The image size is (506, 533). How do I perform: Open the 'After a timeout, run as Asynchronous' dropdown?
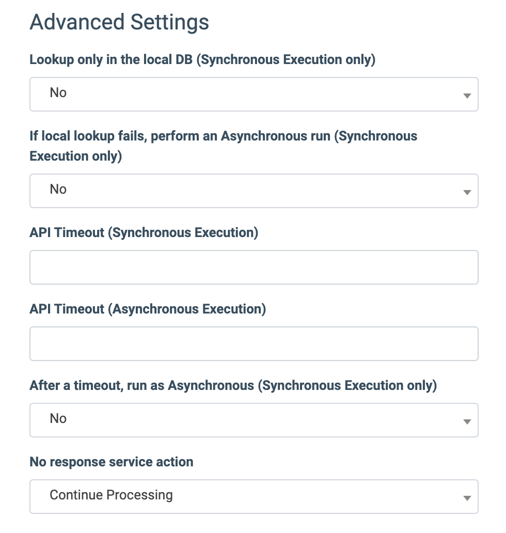[254, 420]
